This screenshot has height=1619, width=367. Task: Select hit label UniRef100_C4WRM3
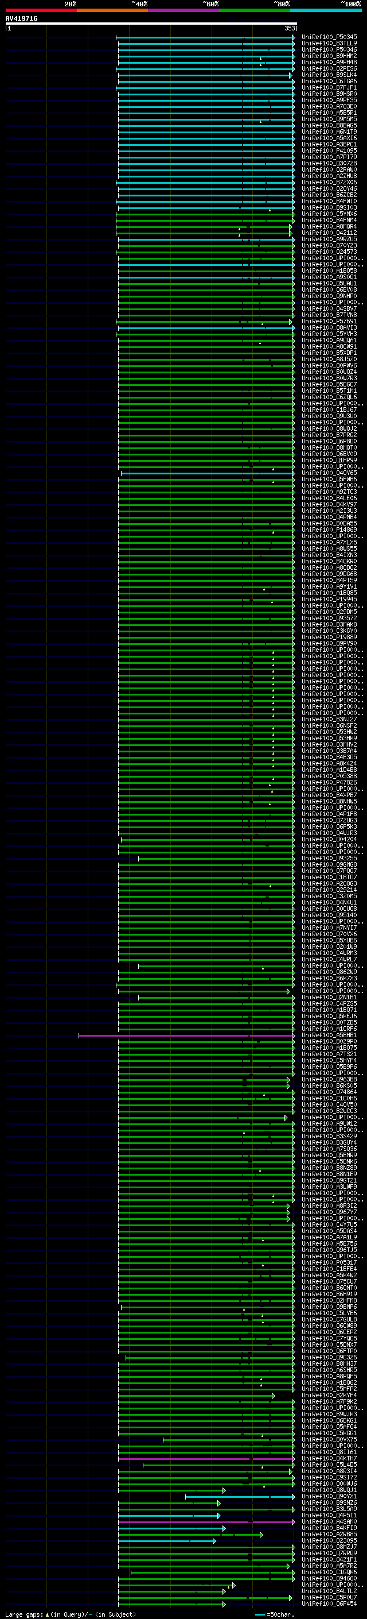pos(329,953)
